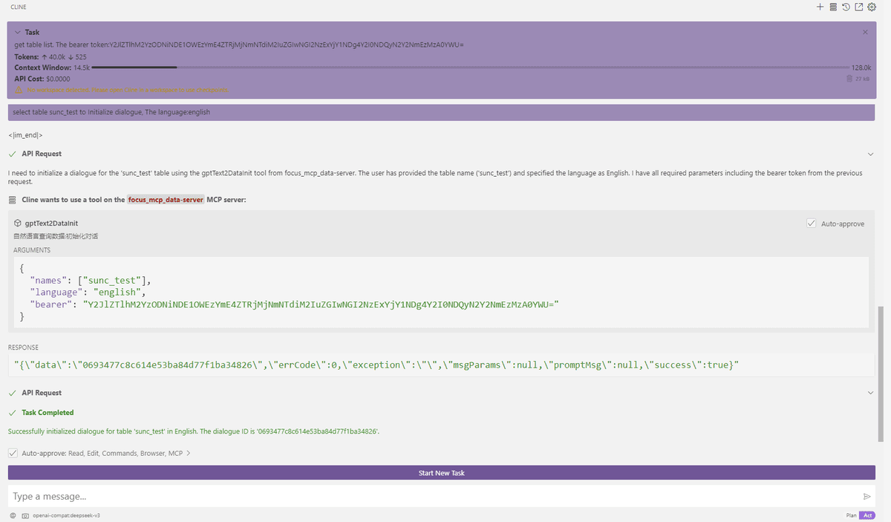
Task: Click the 128.0k context limit value
Action: tap(861, 67)
